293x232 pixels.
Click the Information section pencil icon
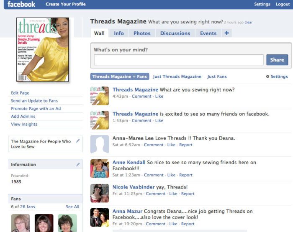click(78, 164)
